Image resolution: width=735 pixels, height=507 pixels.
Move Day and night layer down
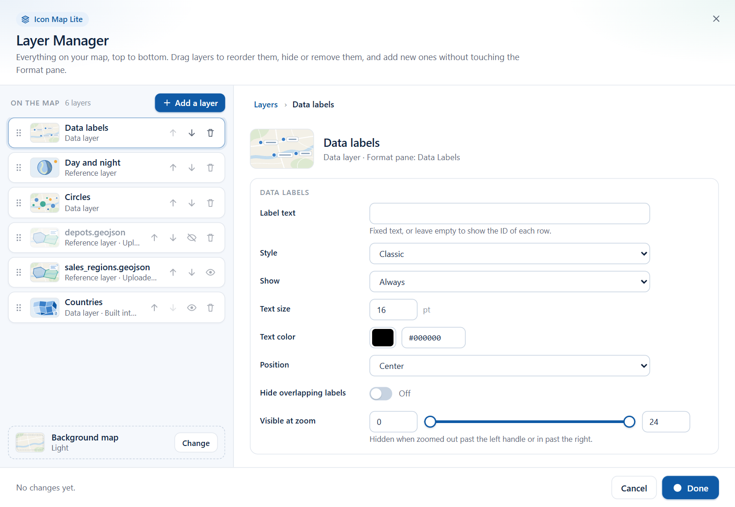pyautogui.click(x=192, y=168)
